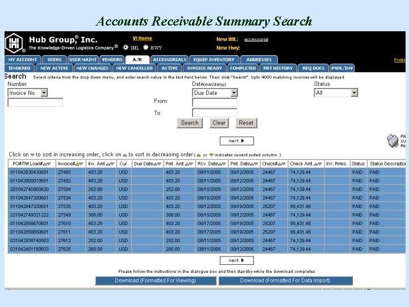The height and width of the screenshot is (307, 409).
Task: Open the VI Home link
Action: pos(142,39)
